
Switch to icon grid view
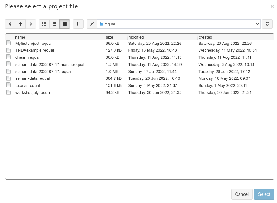point(44,24)
